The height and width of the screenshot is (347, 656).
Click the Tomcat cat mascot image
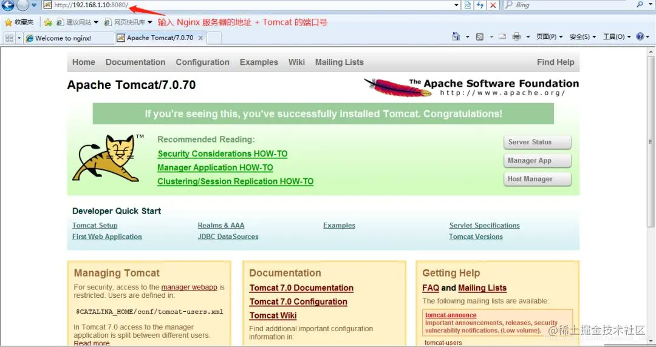107,158
